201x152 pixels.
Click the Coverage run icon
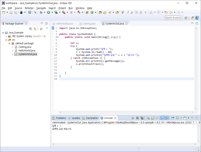pyautogui.click(x=56, y=12)
